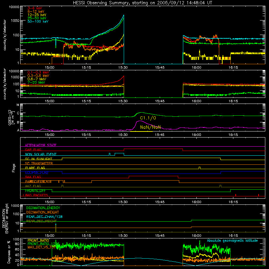Viewport: 269px width, 269px height.
Task: Click the yellow flare interval bar below GOES curves
Action: tap(141, 131)
